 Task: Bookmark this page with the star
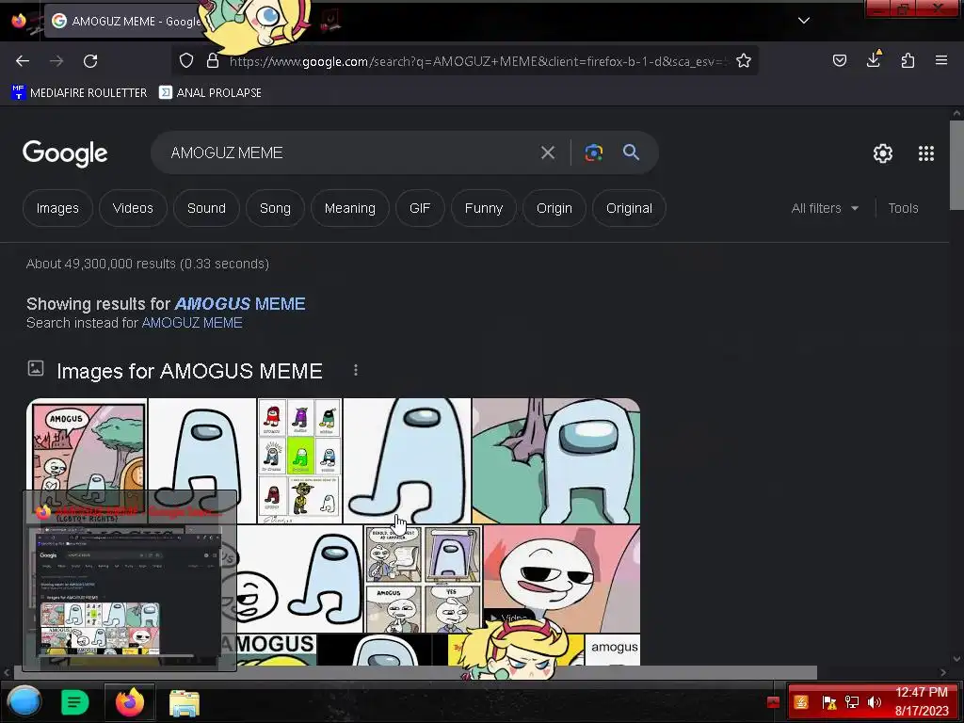point(744,60)
